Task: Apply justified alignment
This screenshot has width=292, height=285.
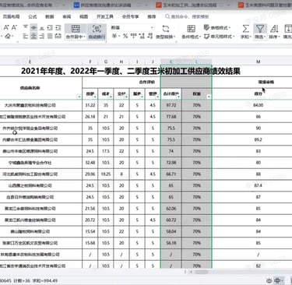Action: [x=50, y=36]
